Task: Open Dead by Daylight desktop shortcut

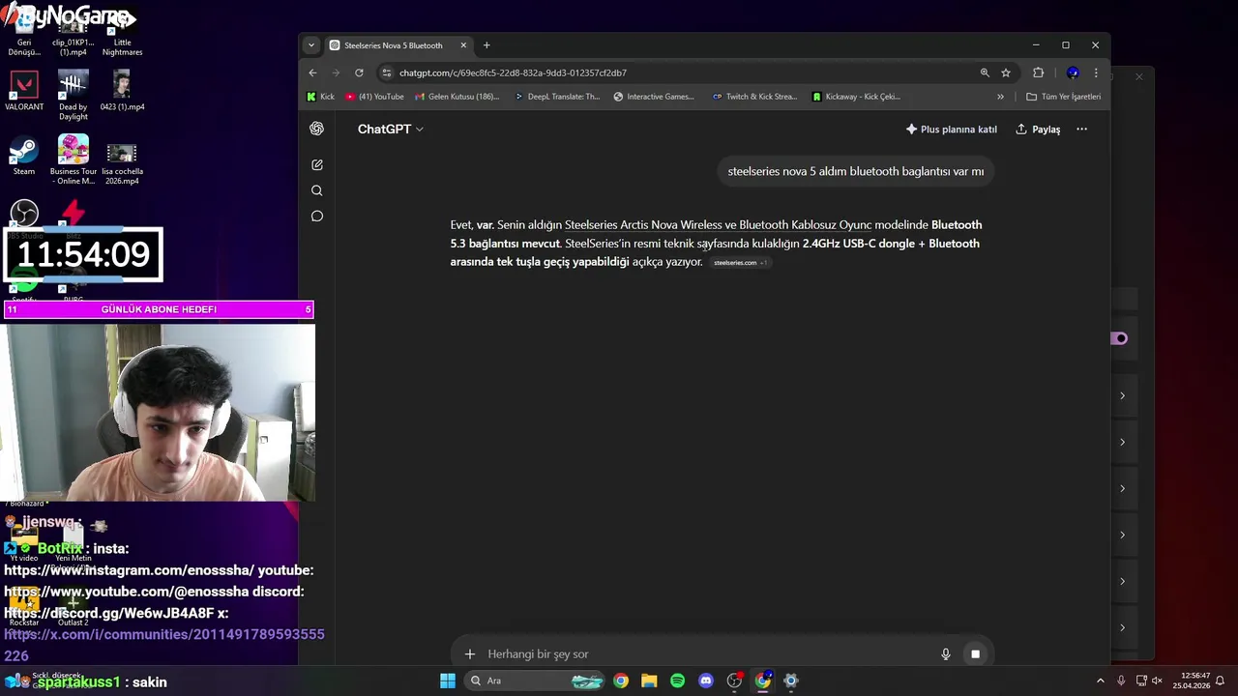Action: point(73,95)
